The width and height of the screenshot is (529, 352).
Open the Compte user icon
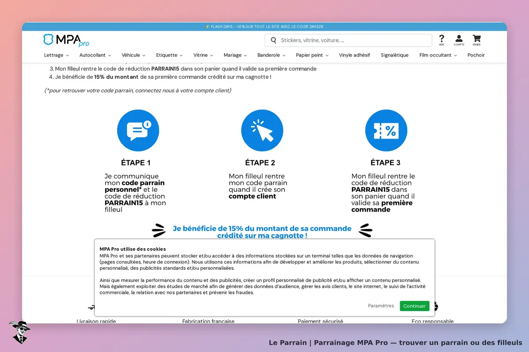coord(459,40)
